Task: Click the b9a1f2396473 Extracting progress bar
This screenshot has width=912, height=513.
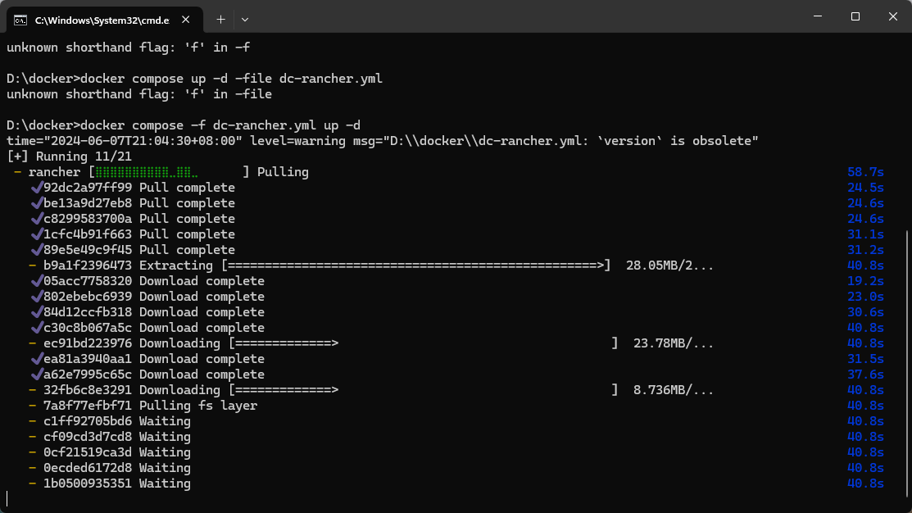Action: point(416,266)
